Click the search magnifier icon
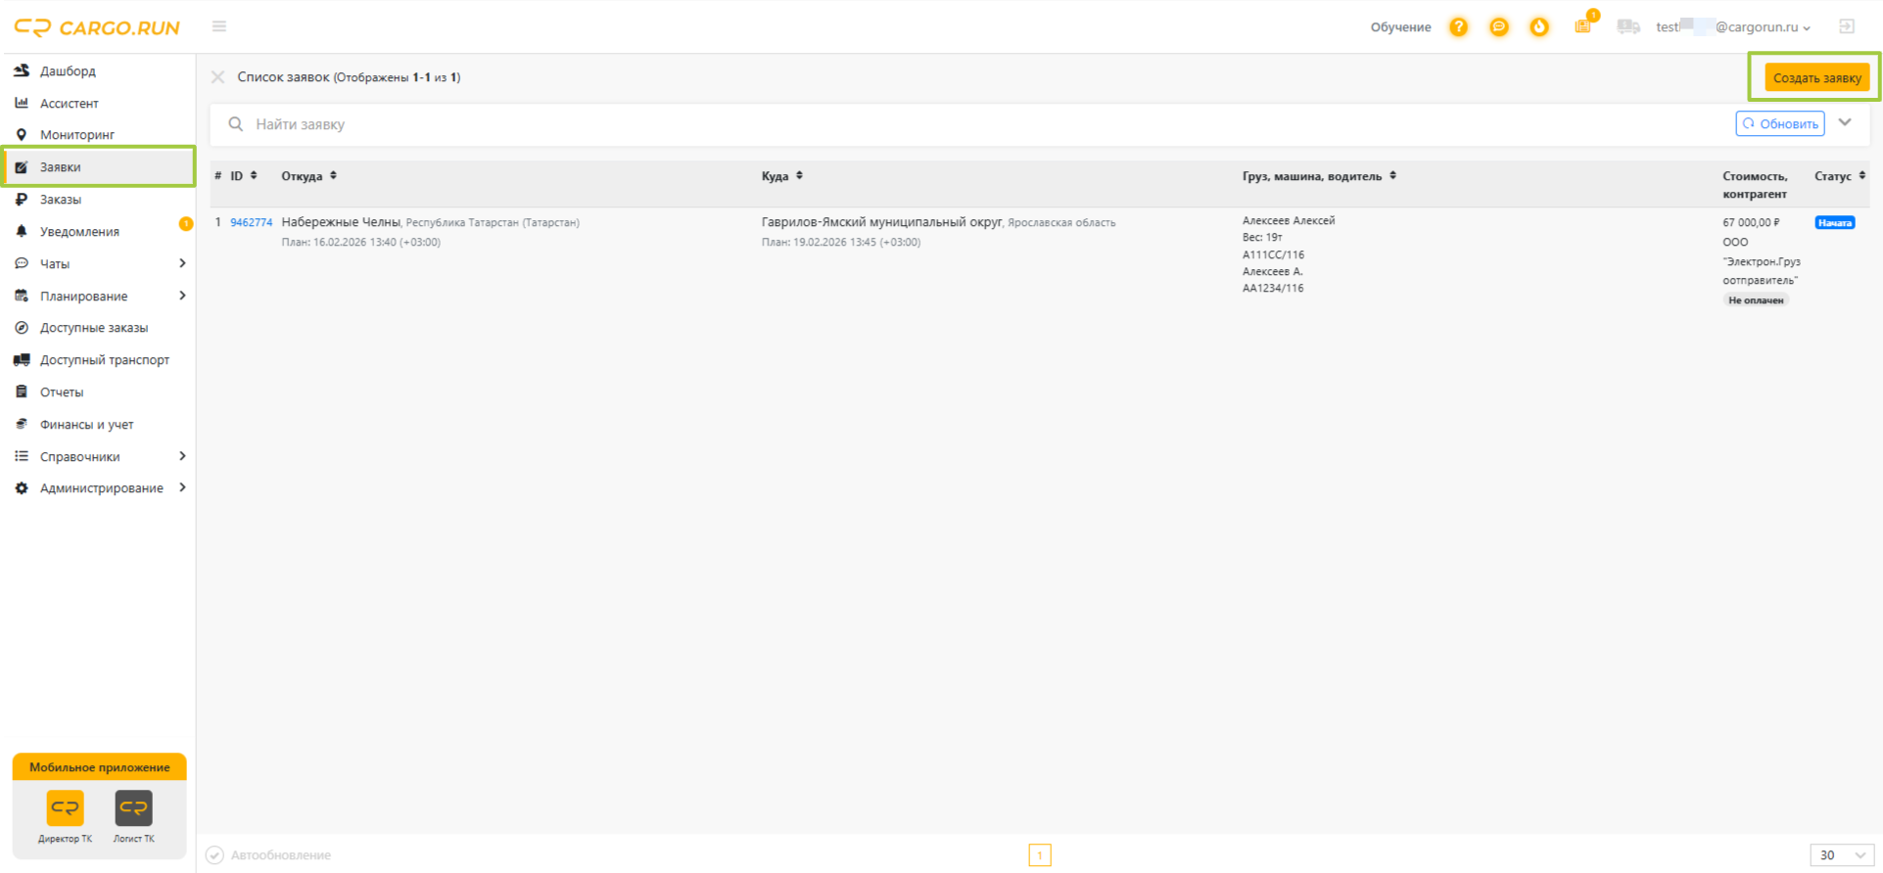The image size is (1883, 873). 236,124
